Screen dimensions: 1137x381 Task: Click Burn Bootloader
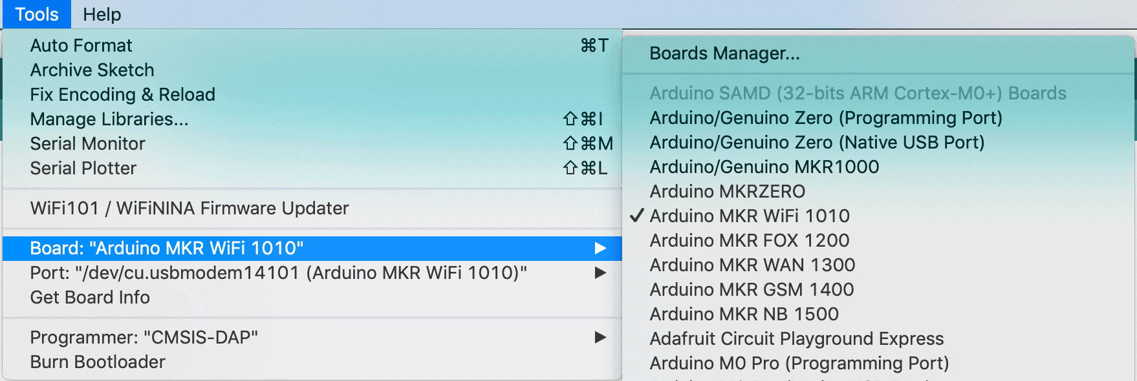(x=98, y=362)
